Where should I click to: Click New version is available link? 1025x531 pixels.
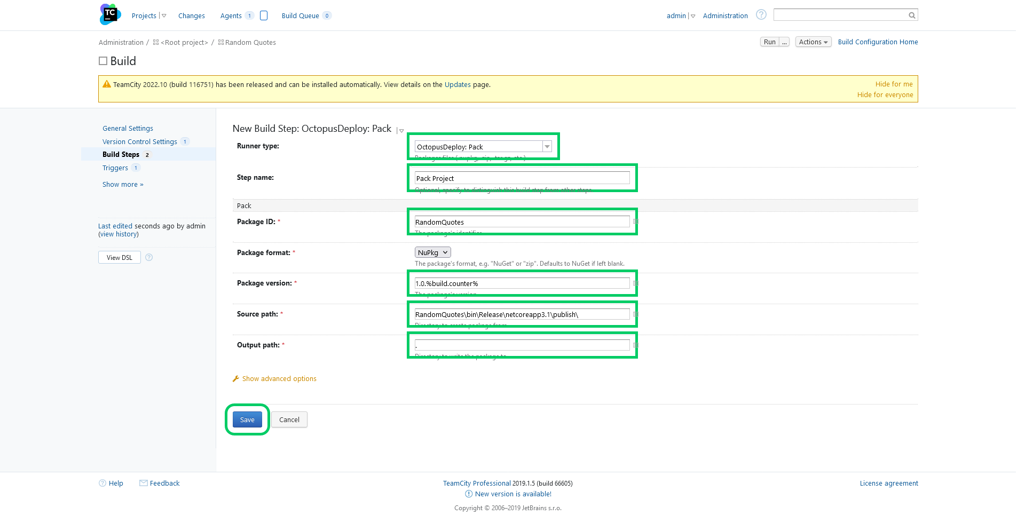pyautogui.click(x=514, y=494)
